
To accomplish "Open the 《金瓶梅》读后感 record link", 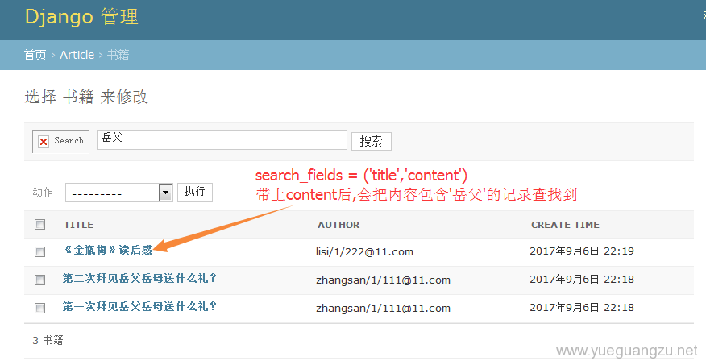I will [x=108, y=250].
